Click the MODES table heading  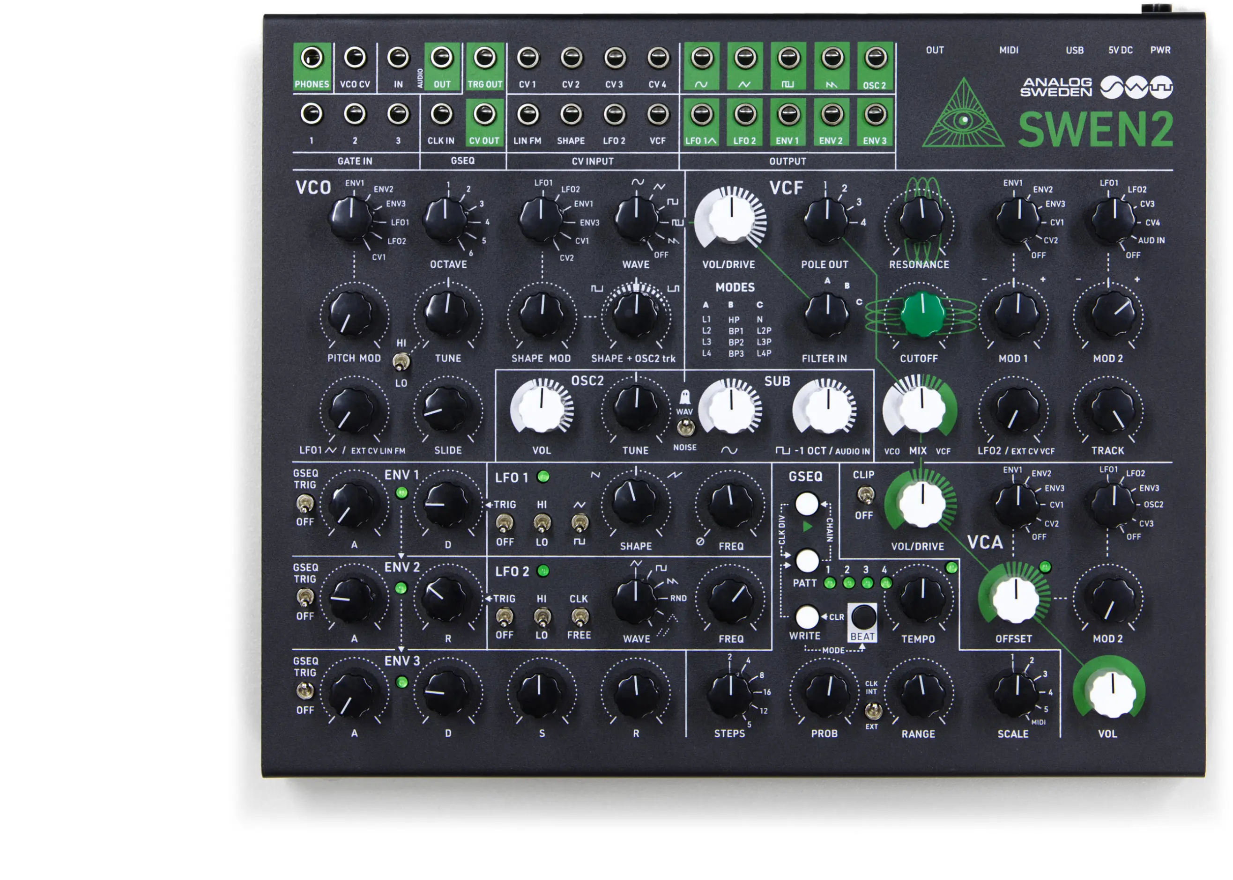[735, 288]
